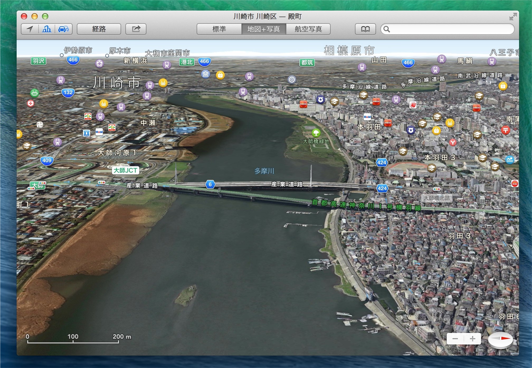Toggle the traffic display car button

63,29
